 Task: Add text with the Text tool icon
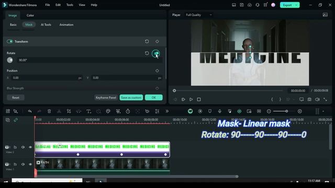pos(88,111)
